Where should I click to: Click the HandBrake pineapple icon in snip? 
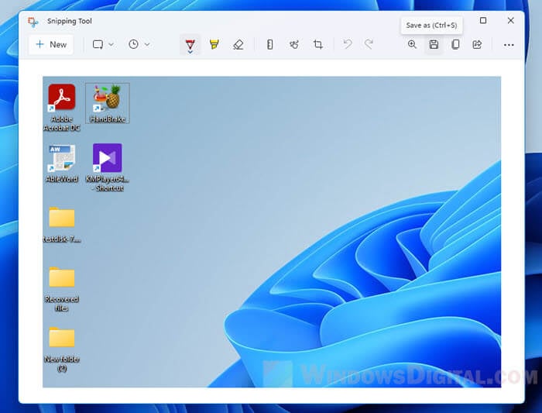point(108,98)
